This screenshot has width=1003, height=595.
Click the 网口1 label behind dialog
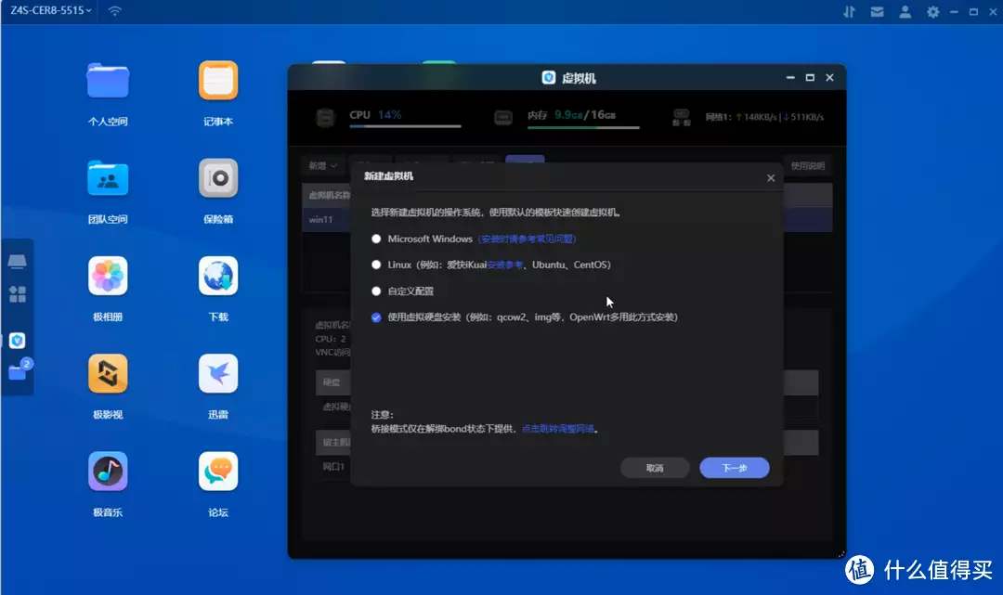pyautogui.click(x=333, y=467)
